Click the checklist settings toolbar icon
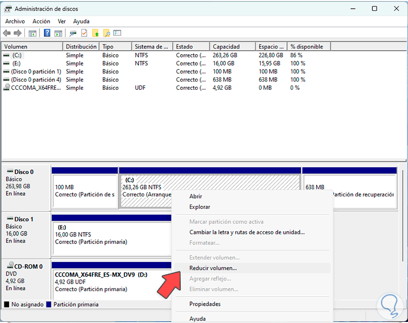This screenshot has height=323, width=408. (117, 33)
